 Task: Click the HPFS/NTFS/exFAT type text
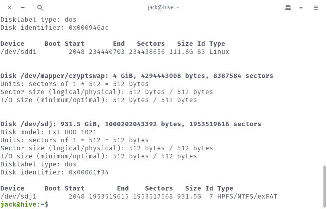pos(247,197)
